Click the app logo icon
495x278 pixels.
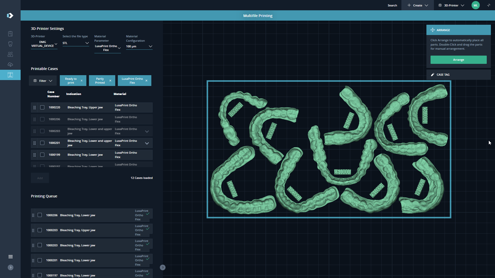point(10,16)
